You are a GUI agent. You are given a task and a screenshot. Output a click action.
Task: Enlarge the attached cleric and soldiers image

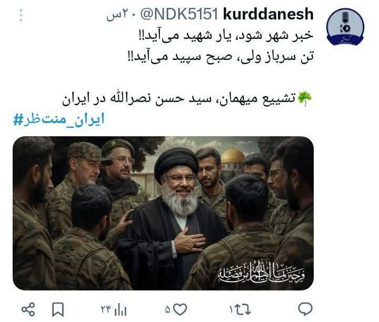point(163,213)
